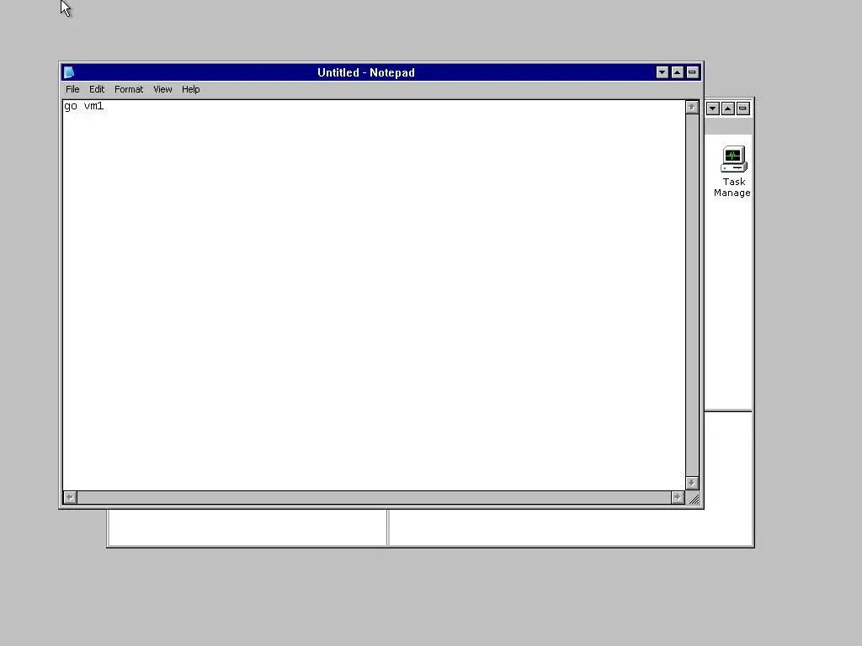Image resolution: width=862 pixels, height=646 pixels.
Task: Click the Notepad title bar rightmost dash button
Action: point(692,72)
